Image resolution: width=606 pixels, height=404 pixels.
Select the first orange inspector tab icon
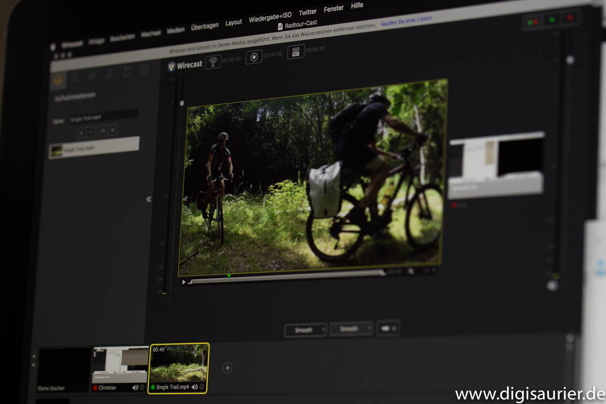(x=59, y=79)
